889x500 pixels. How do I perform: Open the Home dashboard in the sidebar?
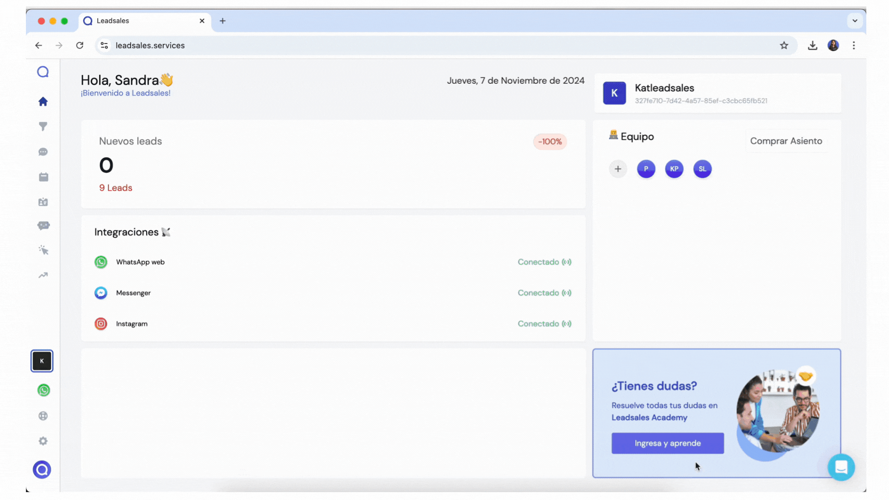tap(43, 101)
